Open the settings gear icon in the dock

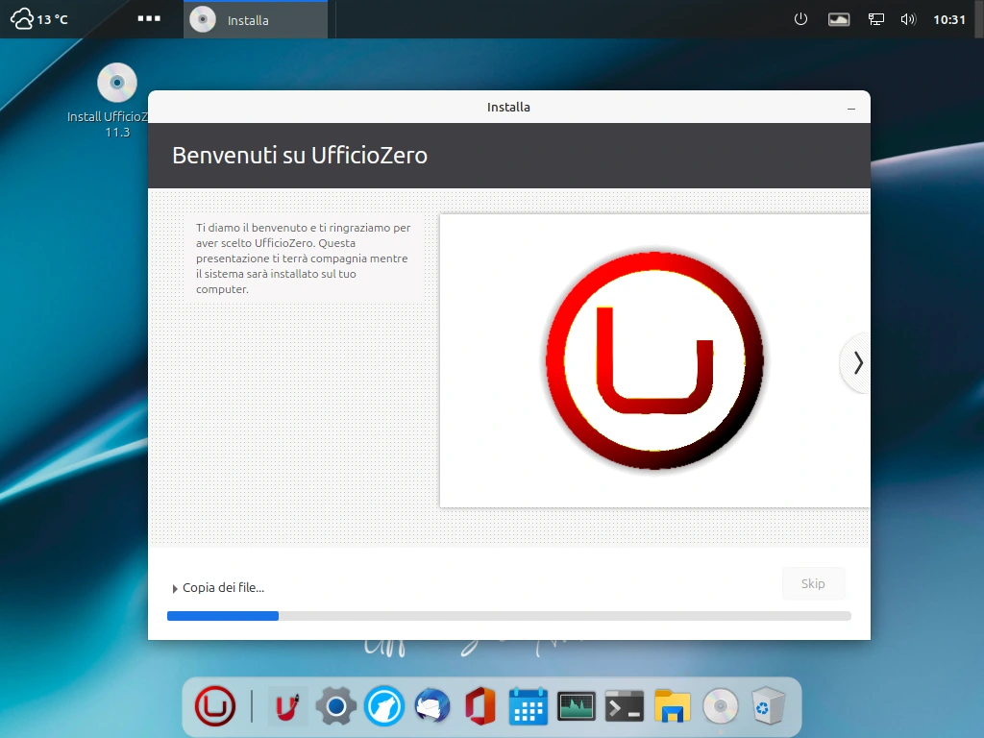pos(334,705)
